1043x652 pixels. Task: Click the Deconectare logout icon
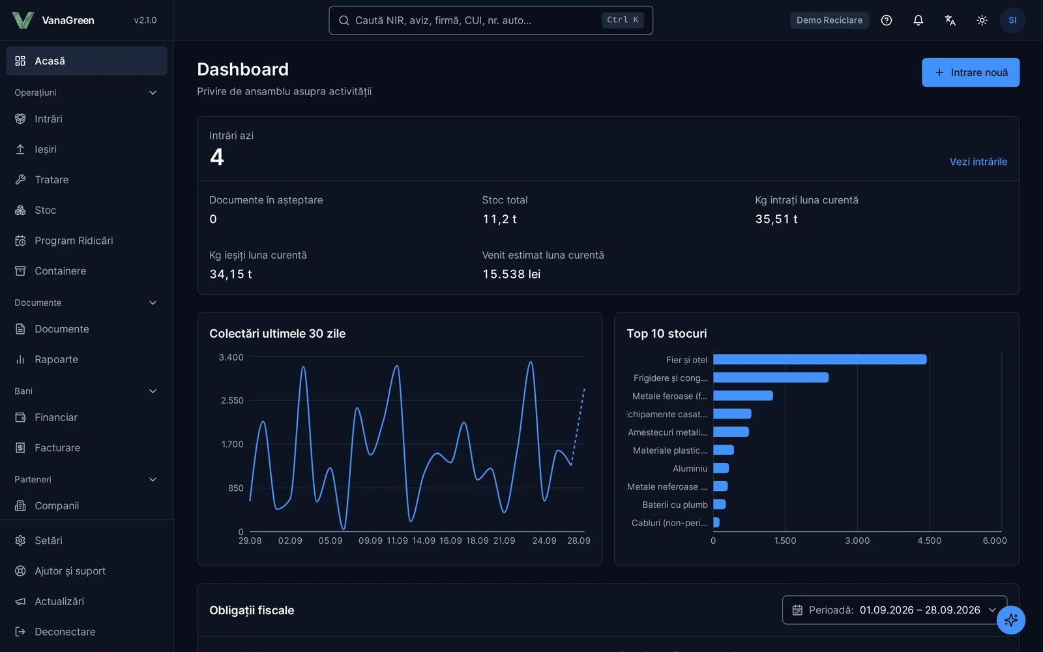(x=20, y=632)
